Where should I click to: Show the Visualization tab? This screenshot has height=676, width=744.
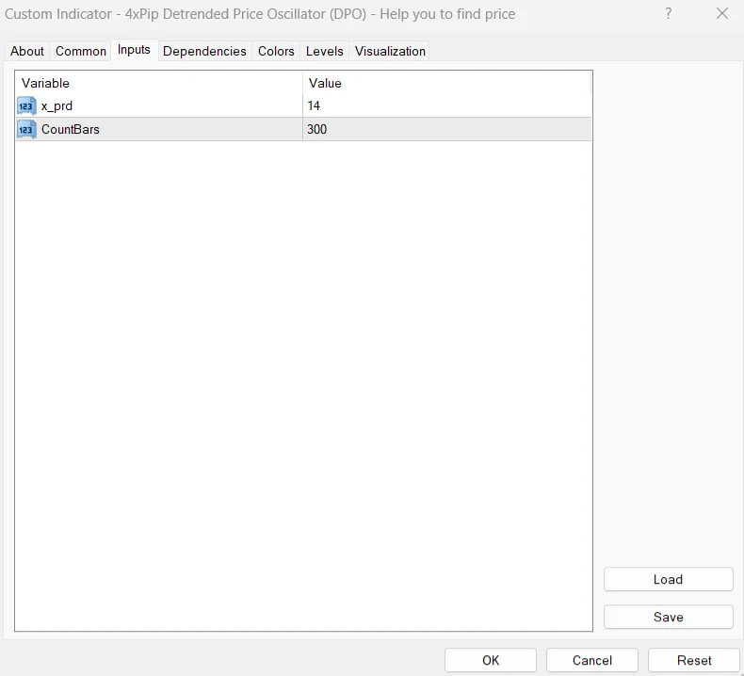tap(390, 51)
